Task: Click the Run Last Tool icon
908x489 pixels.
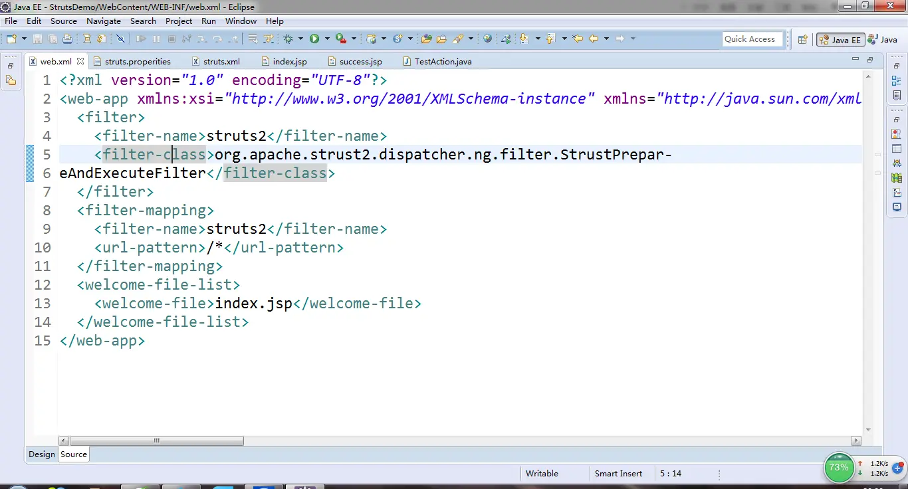Action: tap(341, 39)
